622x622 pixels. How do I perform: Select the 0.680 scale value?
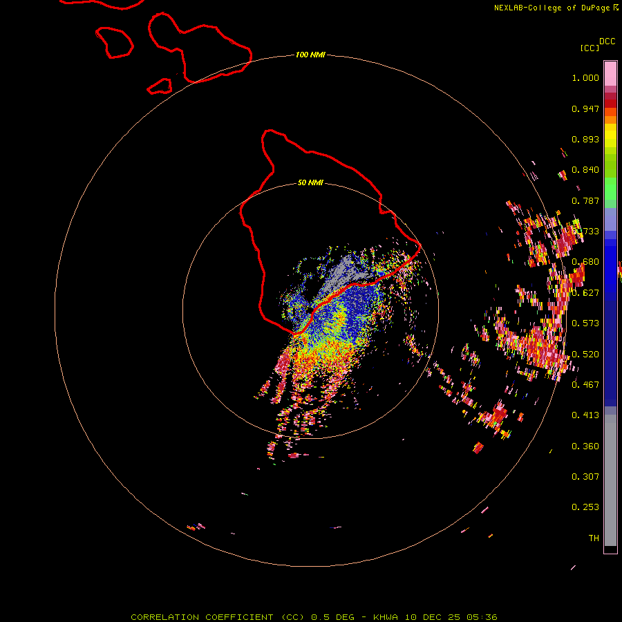[585, 262]
